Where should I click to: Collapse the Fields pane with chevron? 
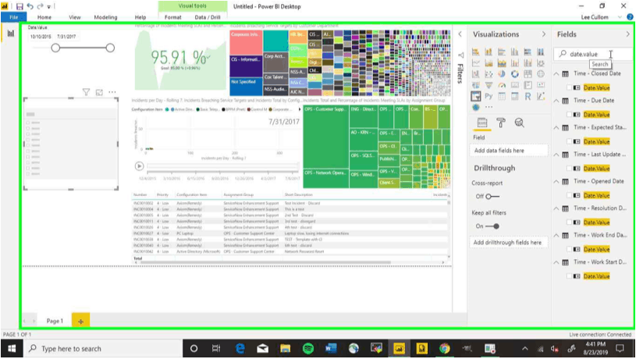(x=628, y=34)
